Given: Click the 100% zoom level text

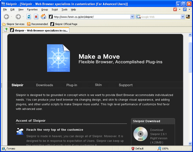Looking at the screenshot, I should [165, 148].
